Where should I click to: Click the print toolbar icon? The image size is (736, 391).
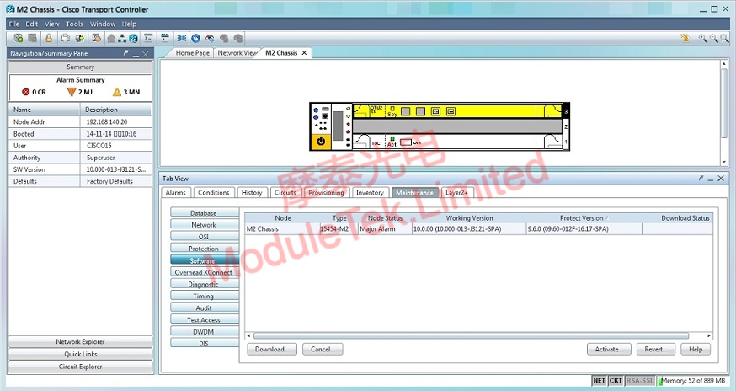tap(66, 38)
